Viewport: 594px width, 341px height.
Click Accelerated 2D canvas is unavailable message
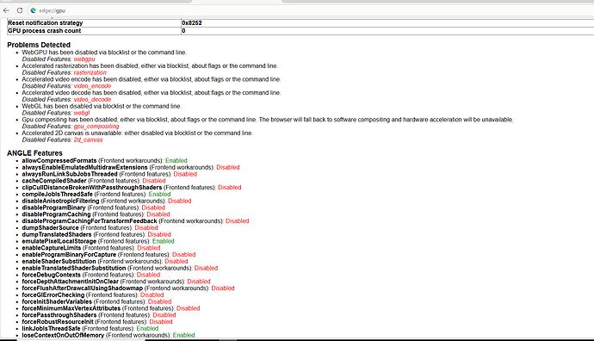(137, 133)
